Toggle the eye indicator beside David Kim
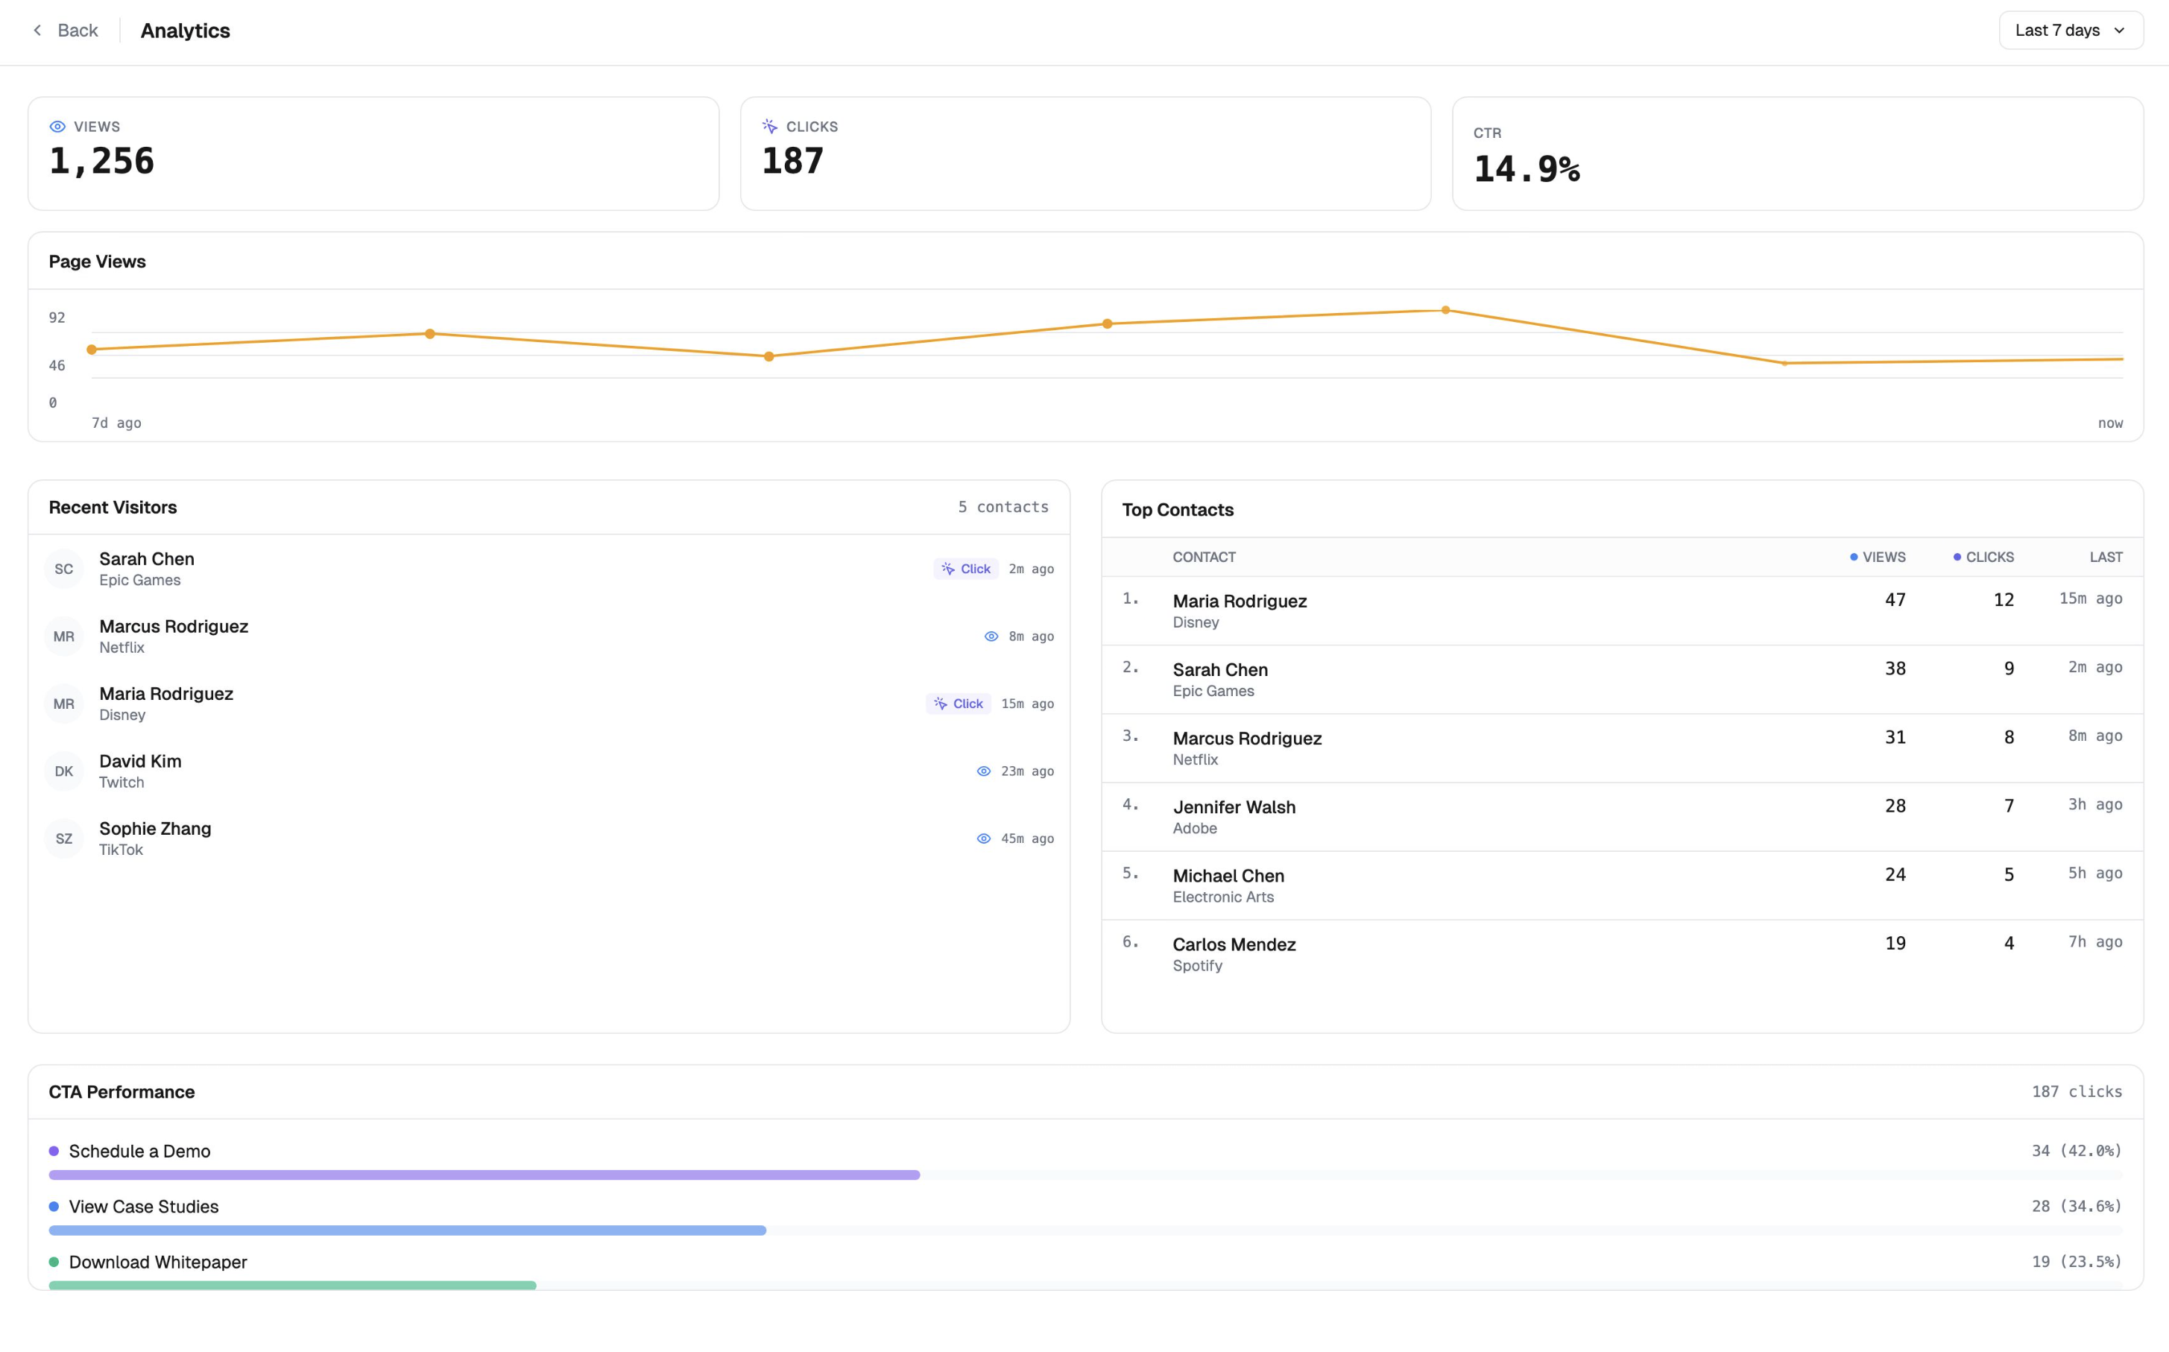This screenshot has width=2169, height=1352. point(985,771)
